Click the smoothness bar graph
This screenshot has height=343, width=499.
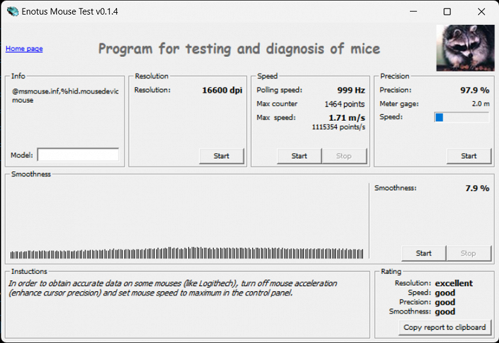click(x=187, y=253)
